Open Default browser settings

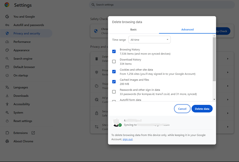coord(24,67)
